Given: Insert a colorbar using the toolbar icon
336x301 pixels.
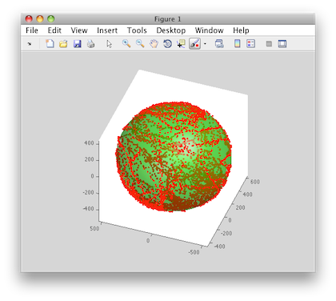Looking at the screenshot, I should [237, 43].
